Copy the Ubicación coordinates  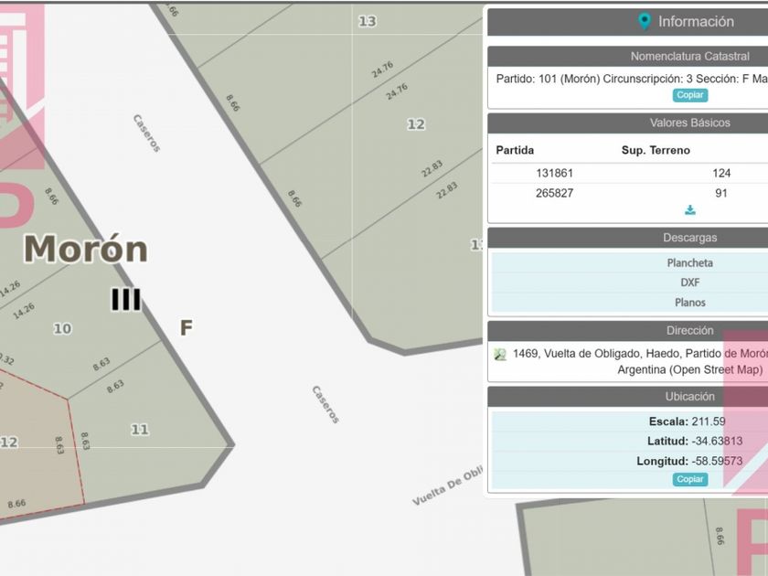pyautogui.click(x=690, y=479)
